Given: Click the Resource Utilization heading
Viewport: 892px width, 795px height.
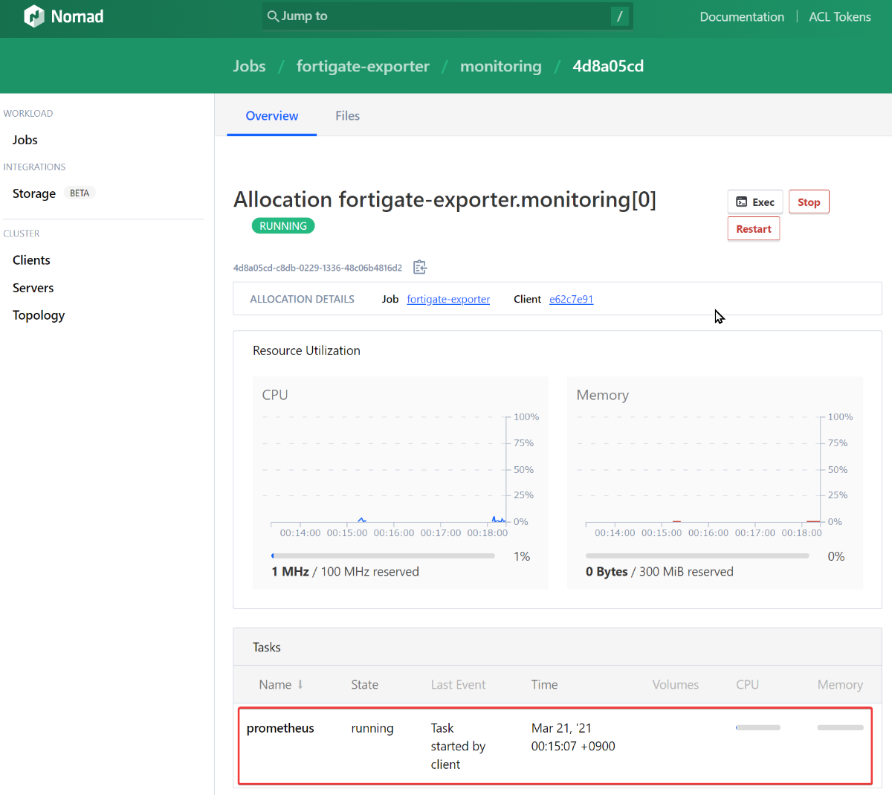Looking at the screenshot, I should point(306,350).
